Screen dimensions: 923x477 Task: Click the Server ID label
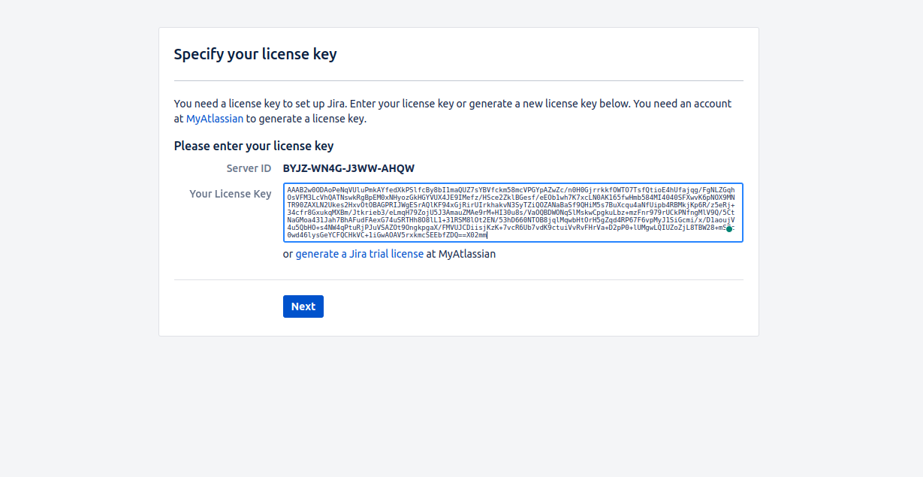pos(249,168)
